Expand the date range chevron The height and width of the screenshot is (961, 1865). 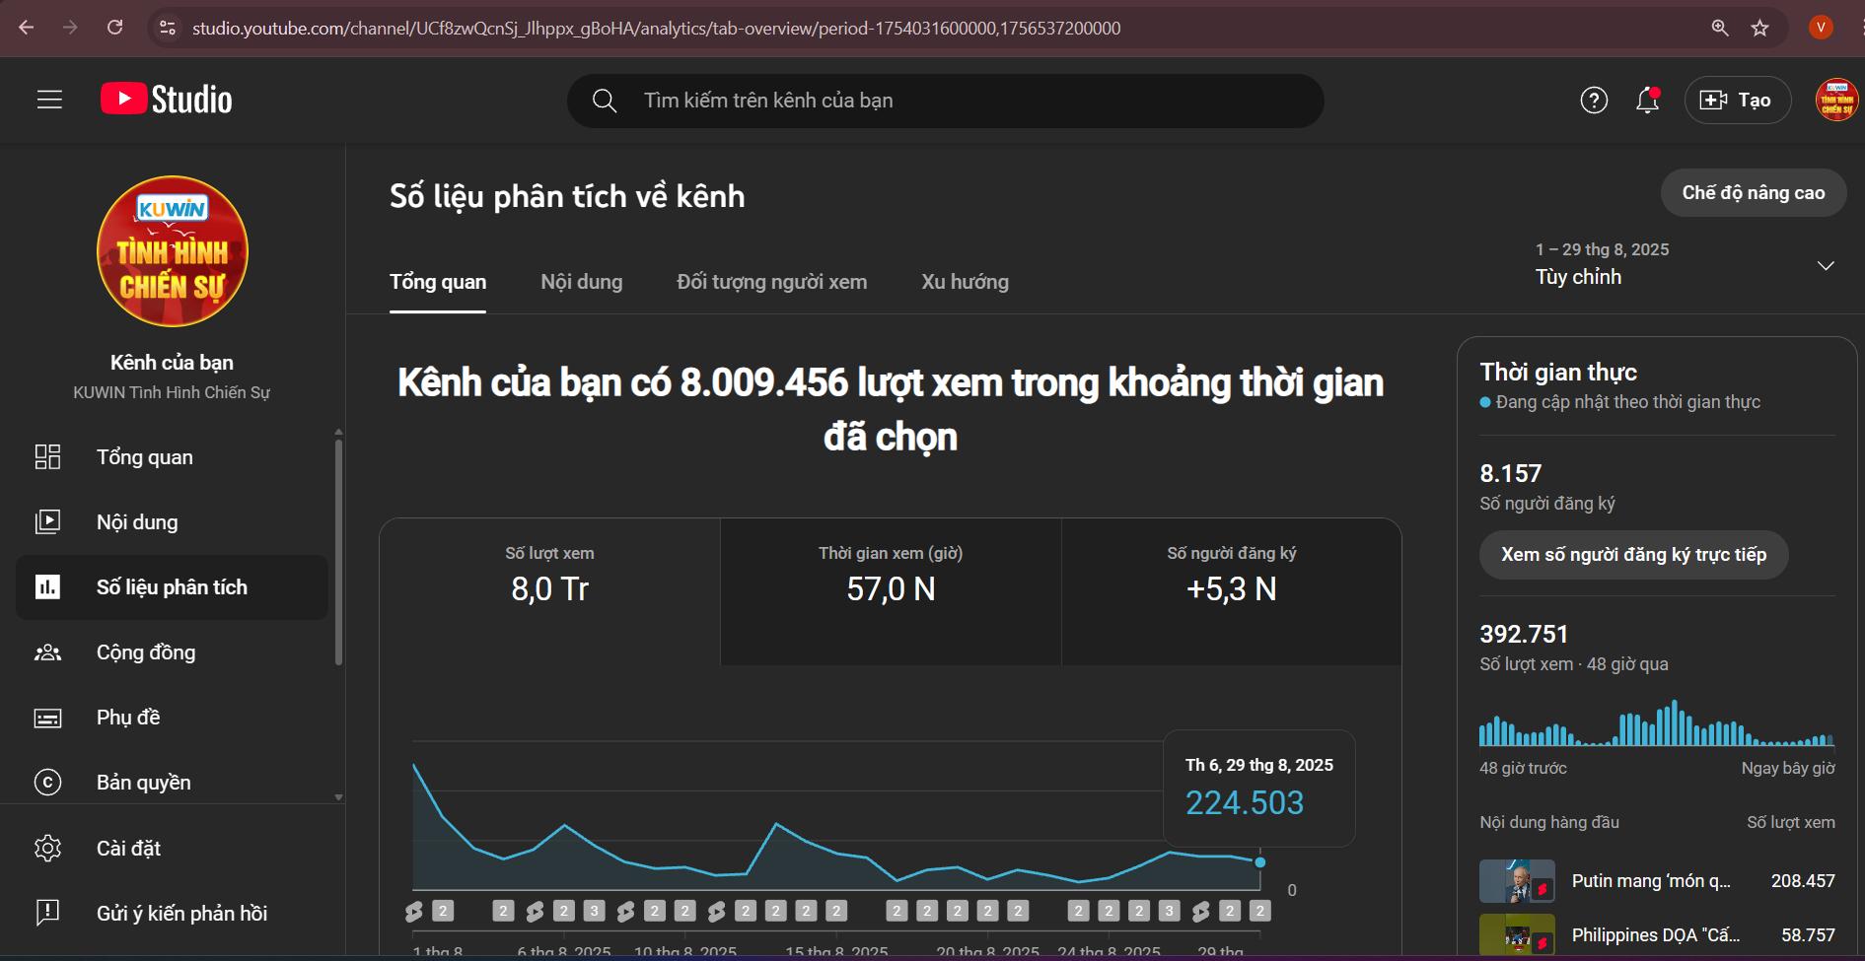(x=1826, y=265)
